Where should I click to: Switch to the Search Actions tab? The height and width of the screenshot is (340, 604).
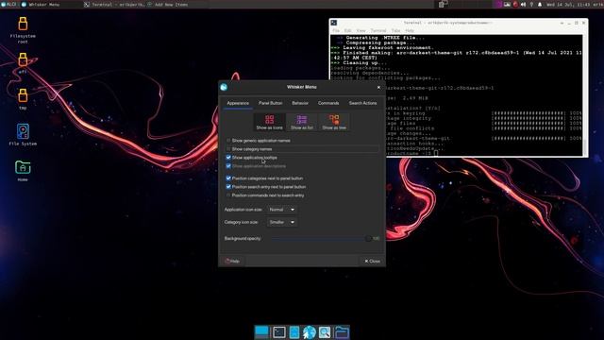(x=362, y=103)
